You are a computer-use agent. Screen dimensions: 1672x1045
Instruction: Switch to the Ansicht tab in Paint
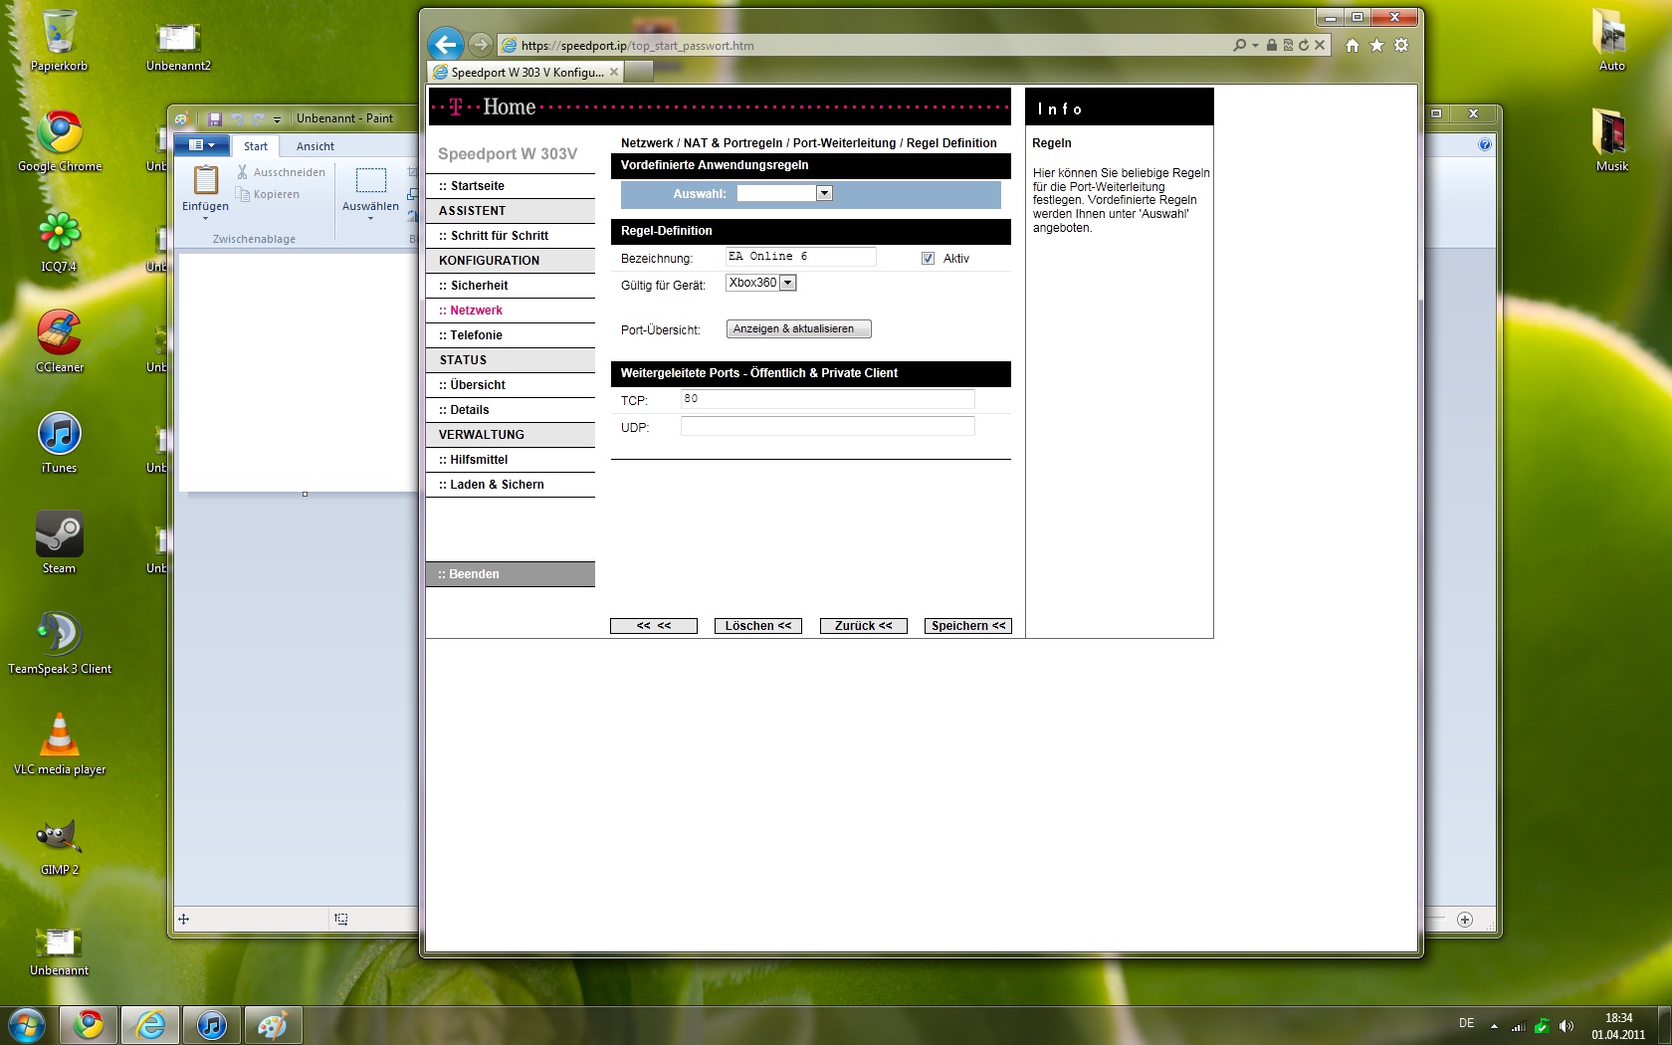click(x=314, y=146)
